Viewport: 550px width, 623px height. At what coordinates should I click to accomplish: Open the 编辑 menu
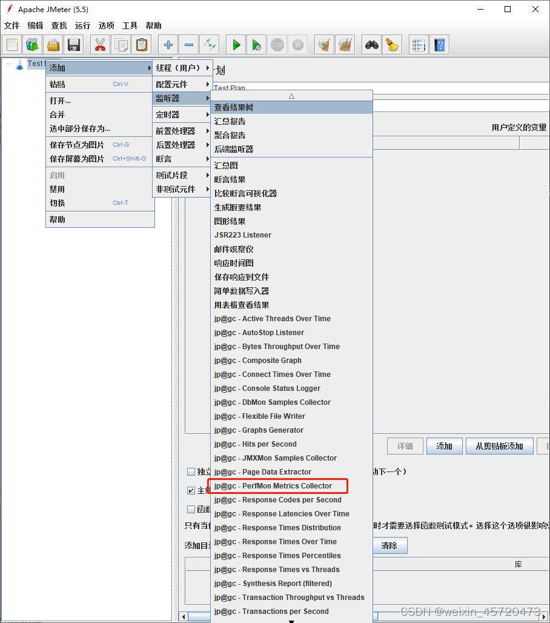pos(35,25)
